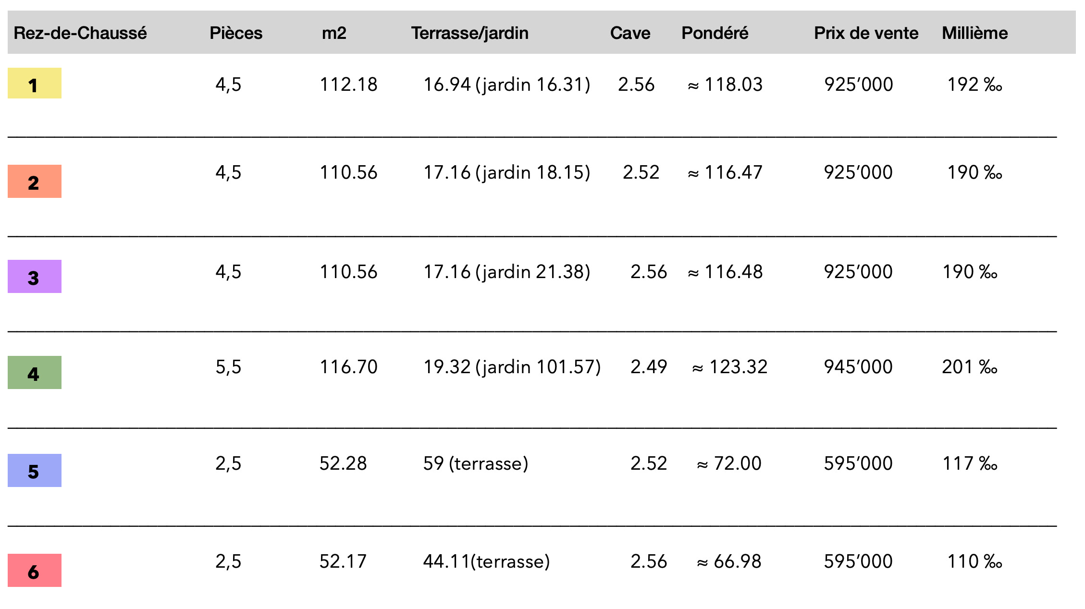This screenshot has width=1085, height=609.
Task: Select the 117 ‰ millième value
Action: (970, 463)
